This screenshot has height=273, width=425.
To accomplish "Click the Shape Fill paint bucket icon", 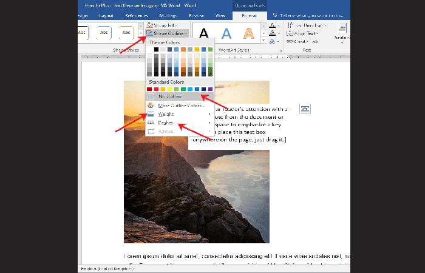I will 150,24.
